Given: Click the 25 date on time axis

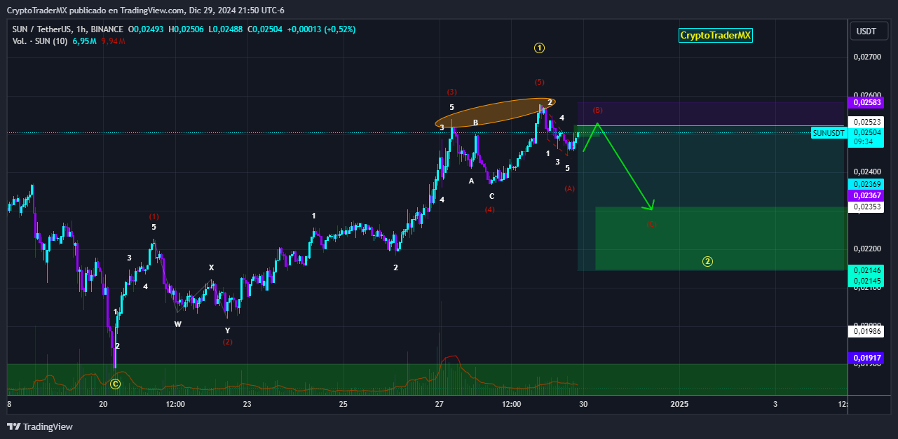Looking at the screenshot, I should pos(343,405).
